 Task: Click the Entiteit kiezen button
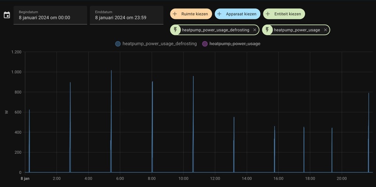[284, 14]
